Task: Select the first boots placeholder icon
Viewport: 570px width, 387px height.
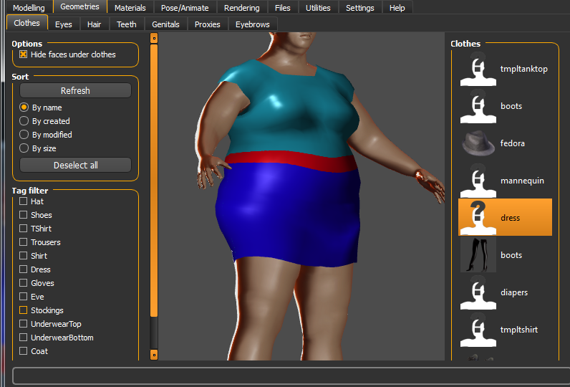Action: (x=478, y=106)
